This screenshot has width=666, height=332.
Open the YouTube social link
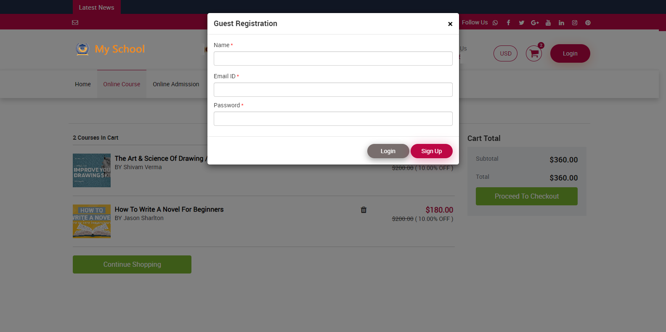[548, 23]
